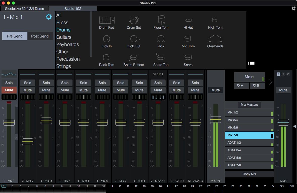The height and width of the screenshot is (193, 297).
Task: Solo the Mic 2 channel
Action: coord(28,83)
